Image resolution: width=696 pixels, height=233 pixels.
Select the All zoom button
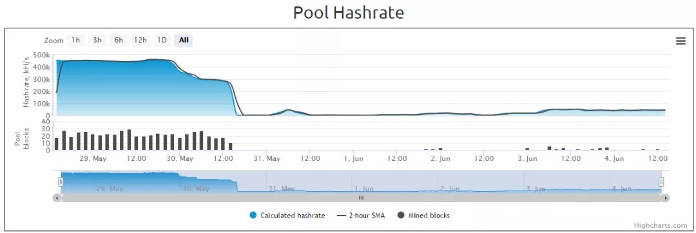click(x=183, y=41)
